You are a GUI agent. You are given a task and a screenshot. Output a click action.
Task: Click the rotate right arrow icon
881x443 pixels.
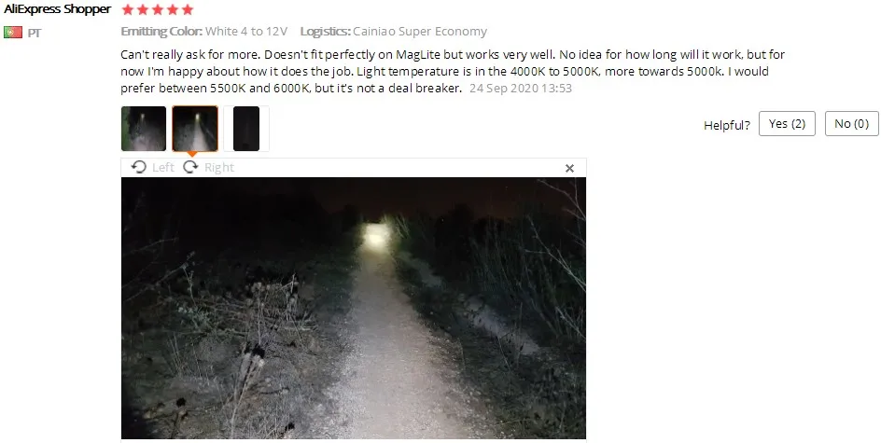191,167
